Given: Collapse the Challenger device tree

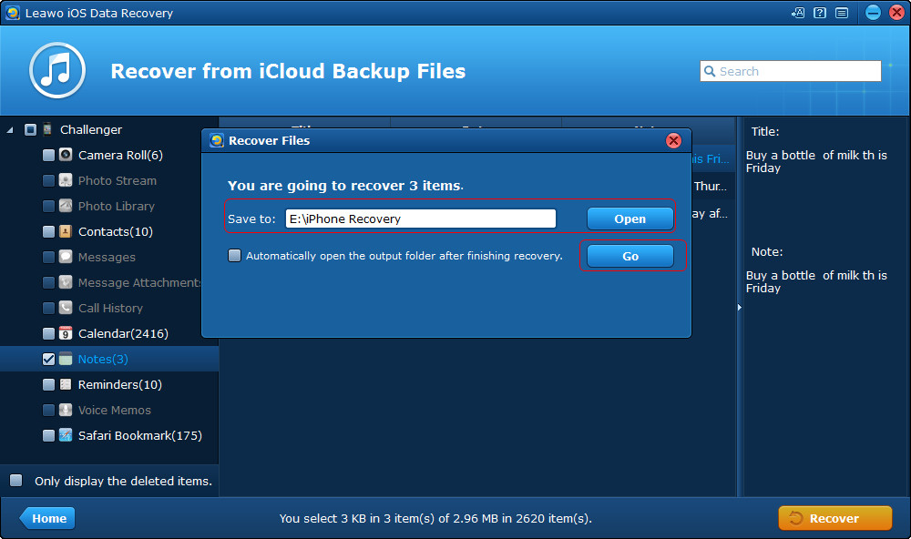Looking at the screenshot, I should (x=10, y=130).
